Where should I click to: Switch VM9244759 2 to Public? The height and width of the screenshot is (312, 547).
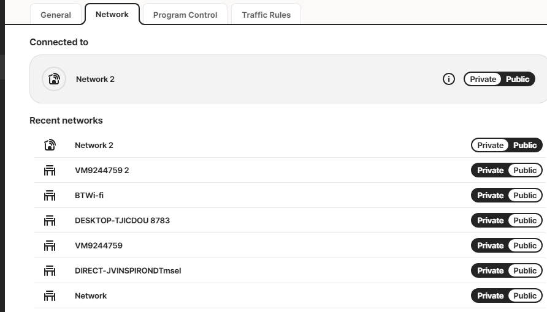(x=525, y=171)
